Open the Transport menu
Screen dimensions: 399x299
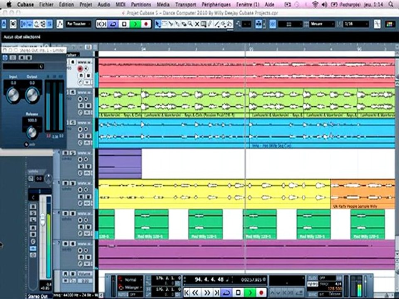pos(186,5)
